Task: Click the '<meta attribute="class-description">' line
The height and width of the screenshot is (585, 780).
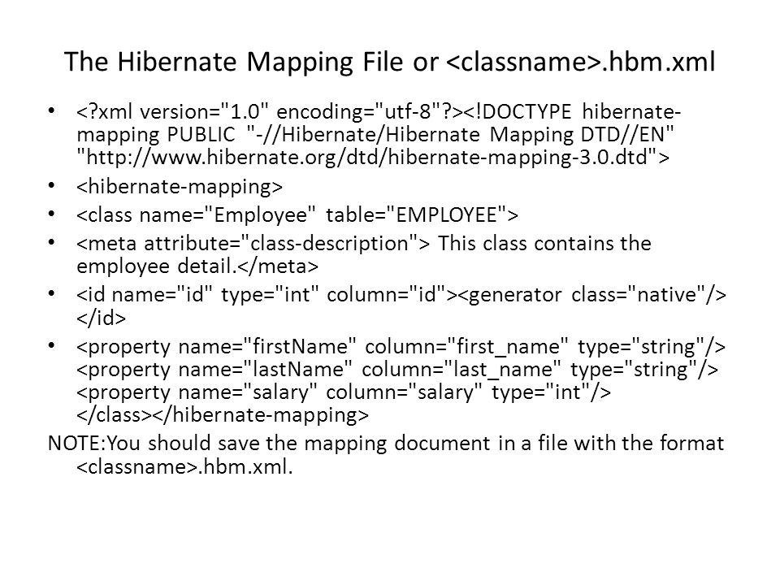Action: click(x=364, y=243)
